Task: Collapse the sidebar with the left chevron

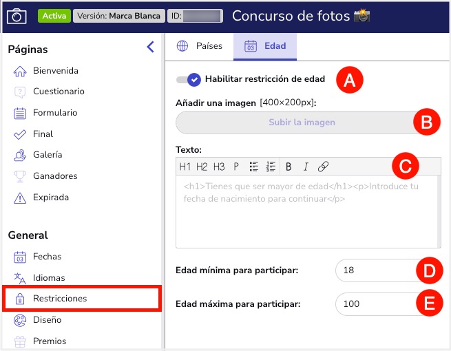Action: [x=151, y=47]
